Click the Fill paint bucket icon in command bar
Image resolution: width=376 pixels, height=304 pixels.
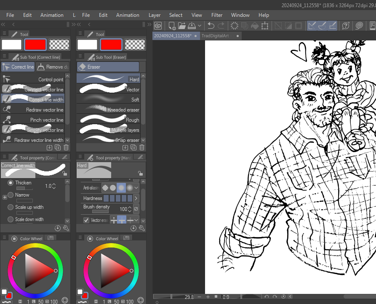pos(255,26)
